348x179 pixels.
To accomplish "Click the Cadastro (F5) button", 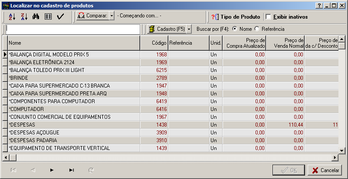I will 167,29.
